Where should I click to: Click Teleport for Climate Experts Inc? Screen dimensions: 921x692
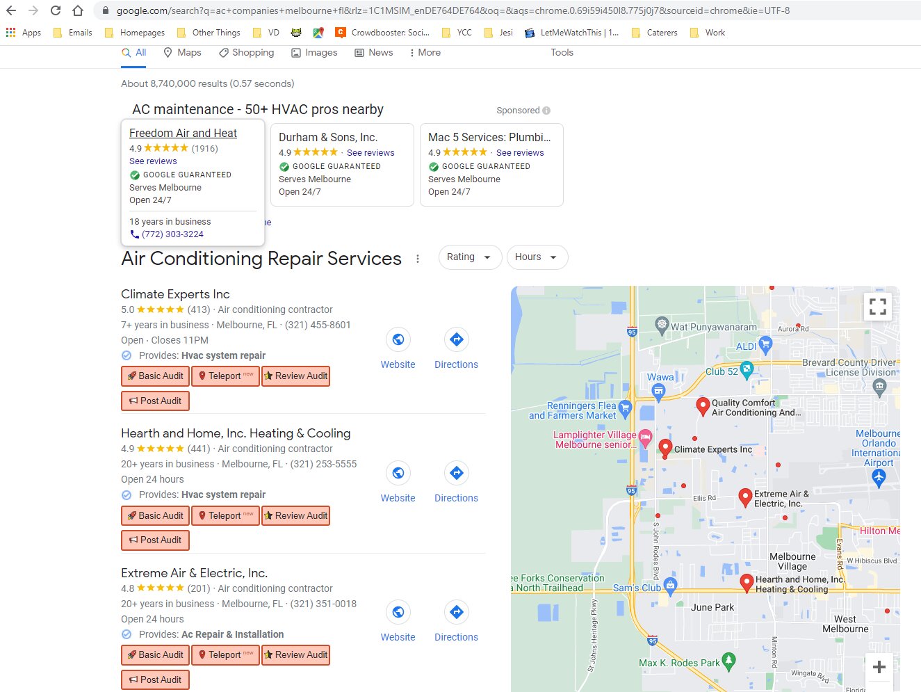(225, 376)
